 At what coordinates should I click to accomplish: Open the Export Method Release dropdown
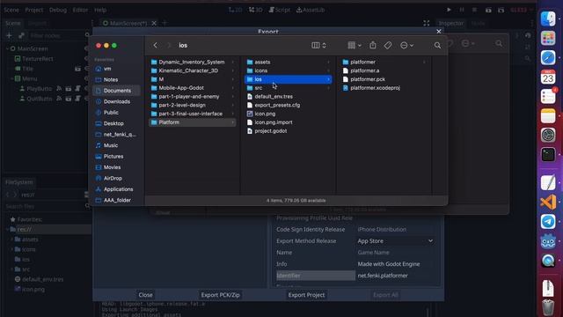(395, 240)
